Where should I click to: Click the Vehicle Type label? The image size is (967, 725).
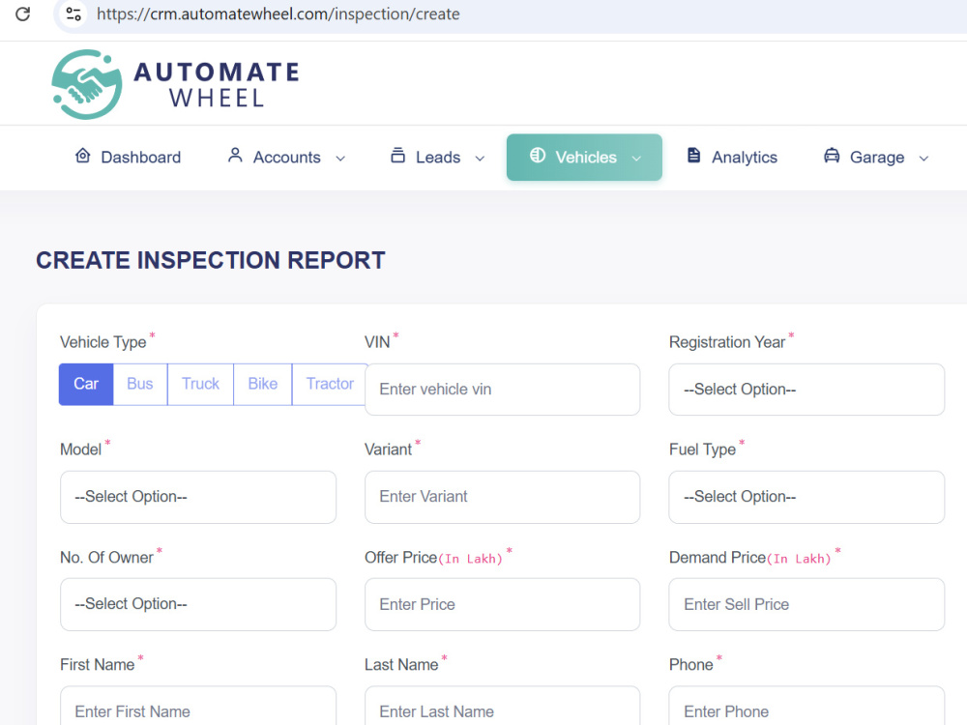point(103,342)
